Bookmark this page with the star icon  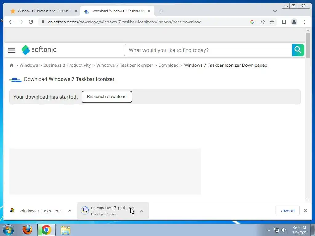pos(272,22)
